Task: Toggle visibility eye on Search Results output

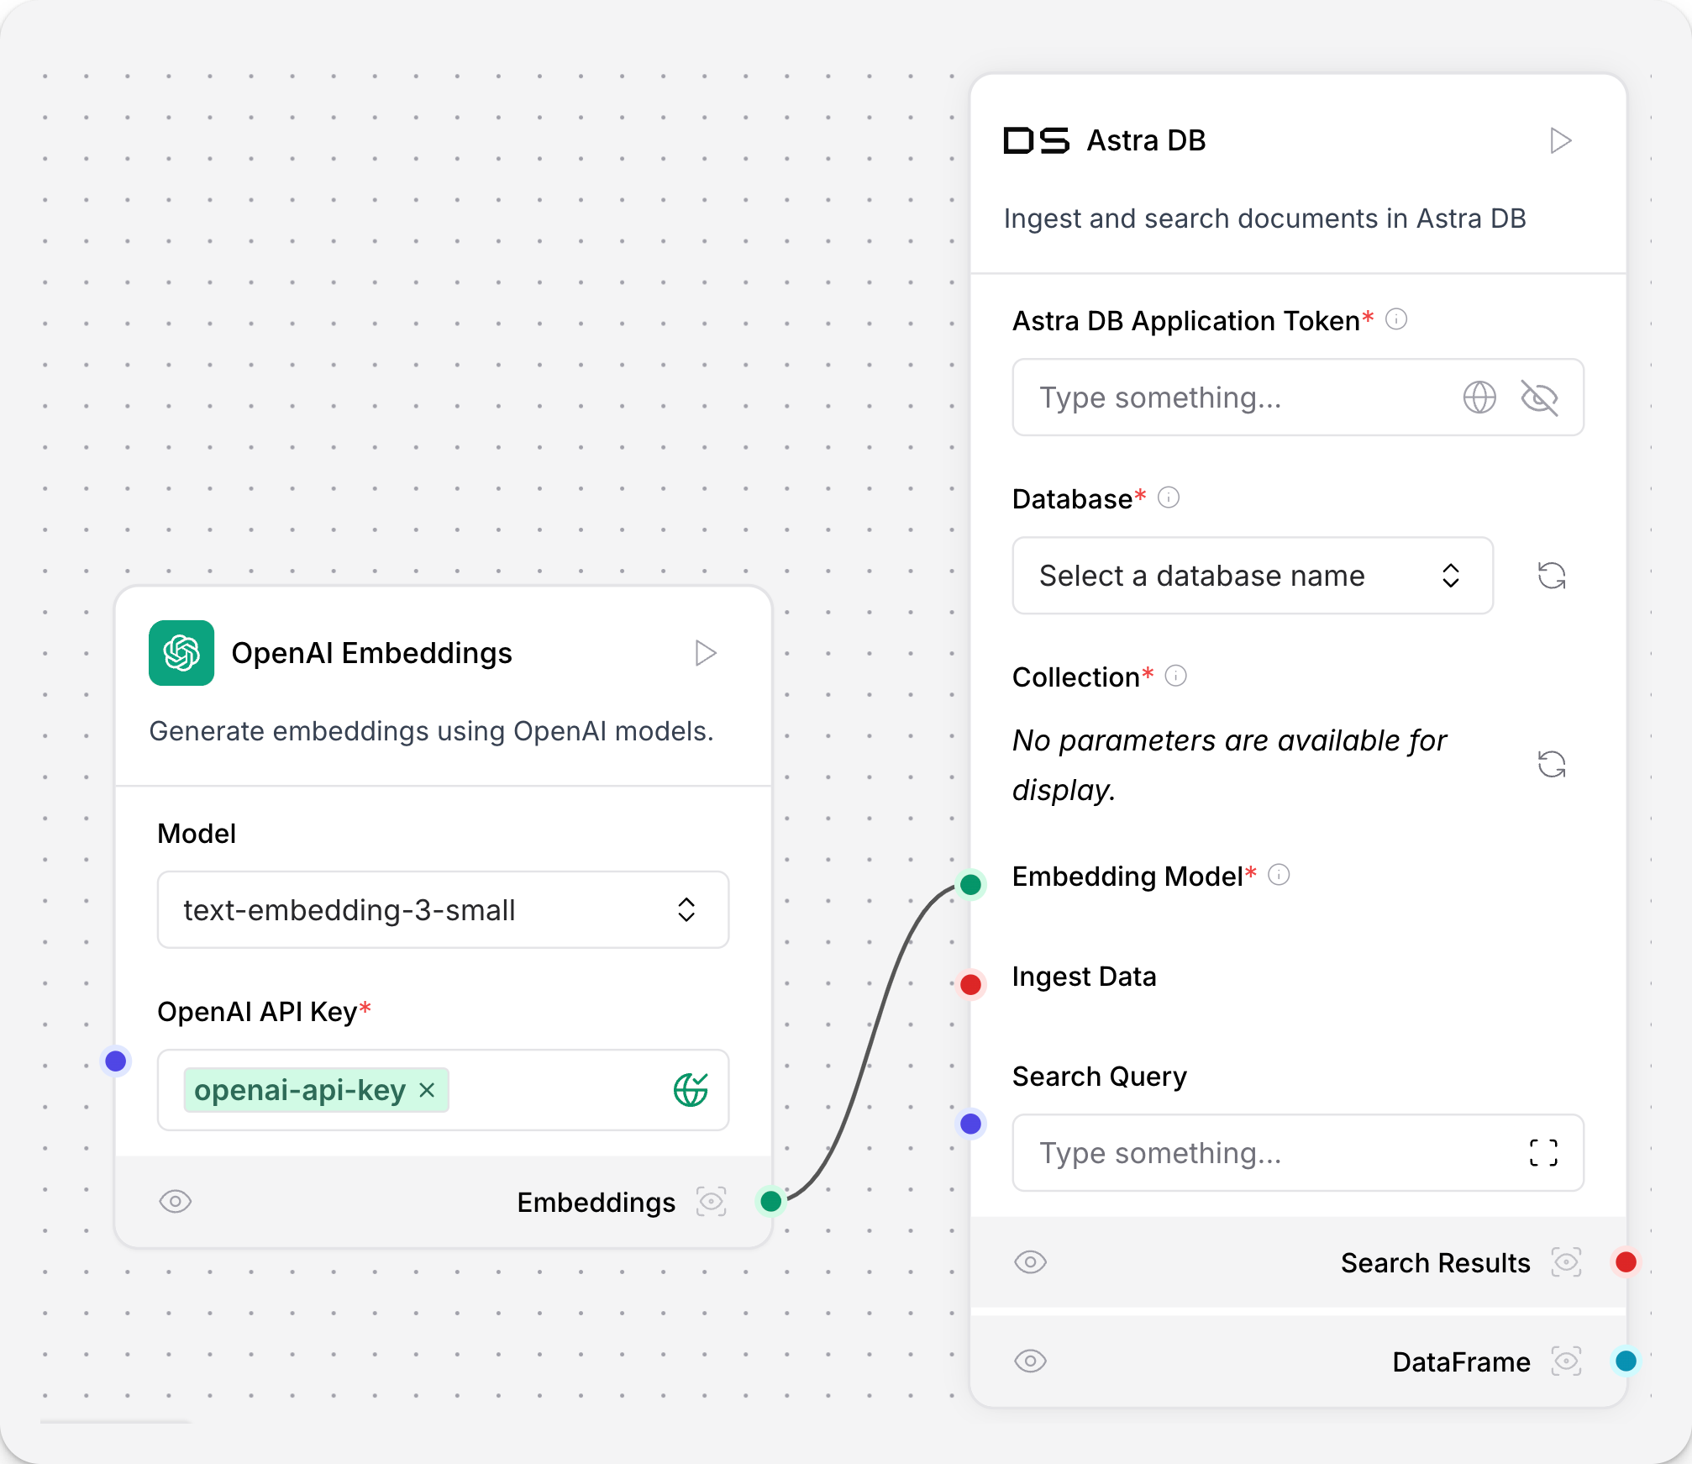Action: [1030, 1261]
